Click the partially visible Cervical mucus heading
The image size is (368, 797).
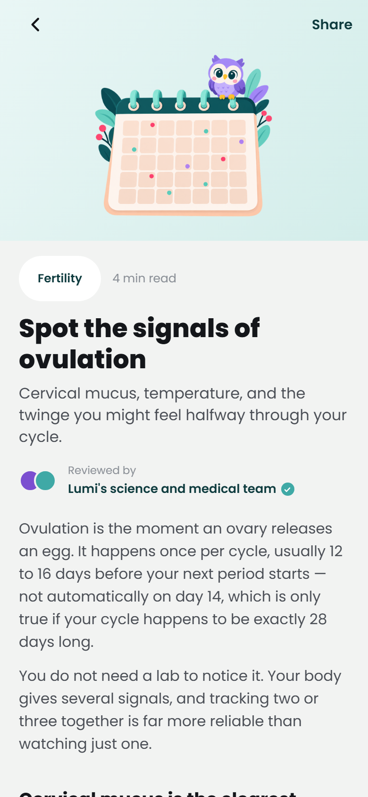point(158,793)
